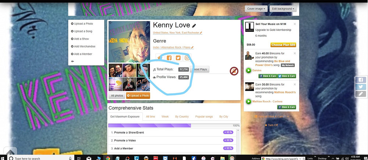
Task: Click Upload a Photo in left menu
Action: pyautogui.click(x=82, y=23)
